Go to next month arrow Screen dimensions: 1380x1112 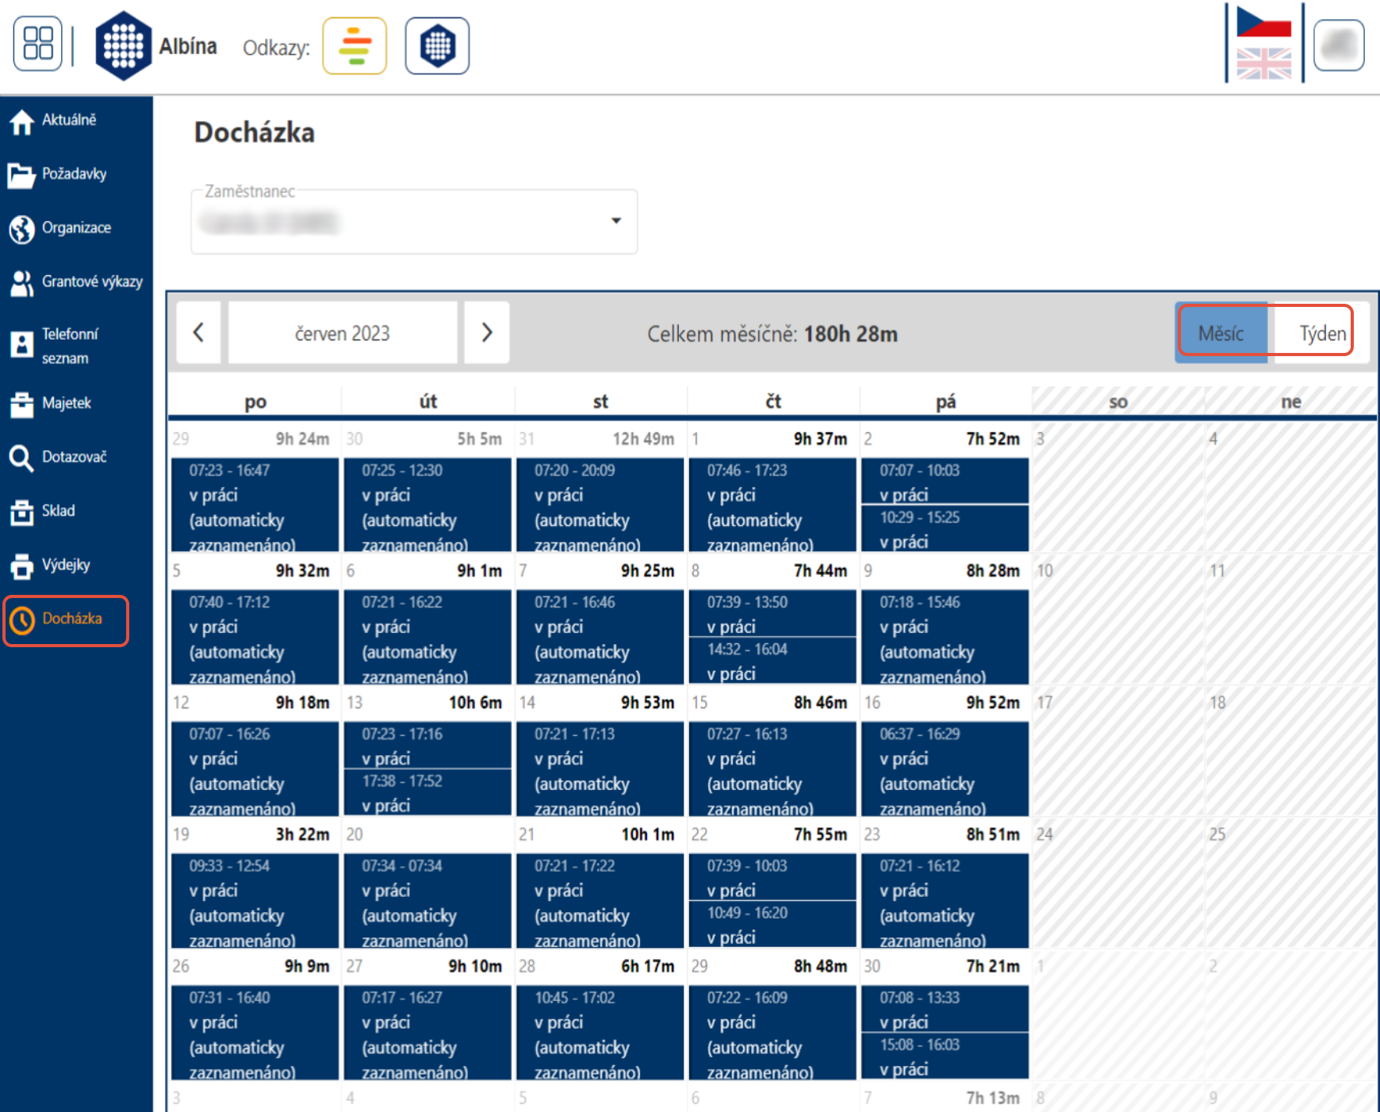pyautogui.click(x=487, y=332)
